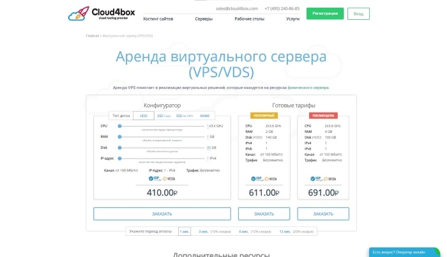Image resolution: width=447 pixels, height=257 pixels.
Task: Click the Конфигуратор heading
Action: tap(162, 105)
